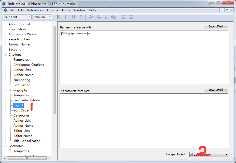The image size is (236, 163).
Task: Click the tree scroll up arrow
Action: tap(54, 24)
